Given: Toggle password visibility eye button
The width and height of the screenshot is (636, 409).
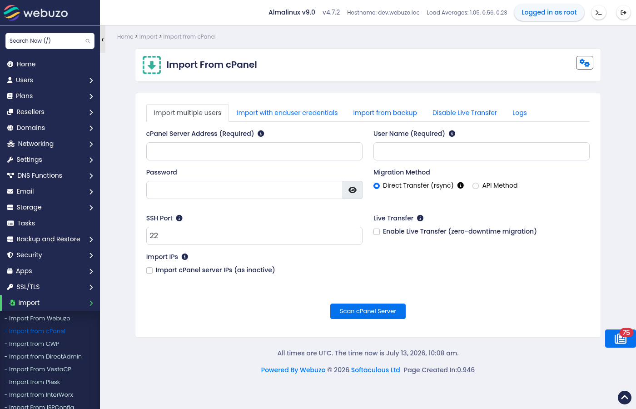Looking at the screenshot, I should click(353, 190).
